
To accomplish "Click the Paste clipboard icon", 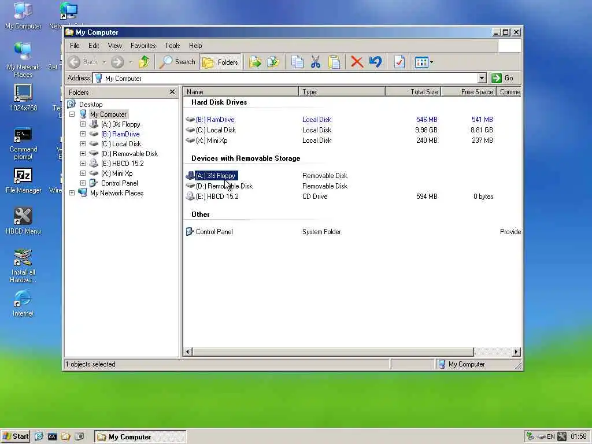I will click(334, 62).
